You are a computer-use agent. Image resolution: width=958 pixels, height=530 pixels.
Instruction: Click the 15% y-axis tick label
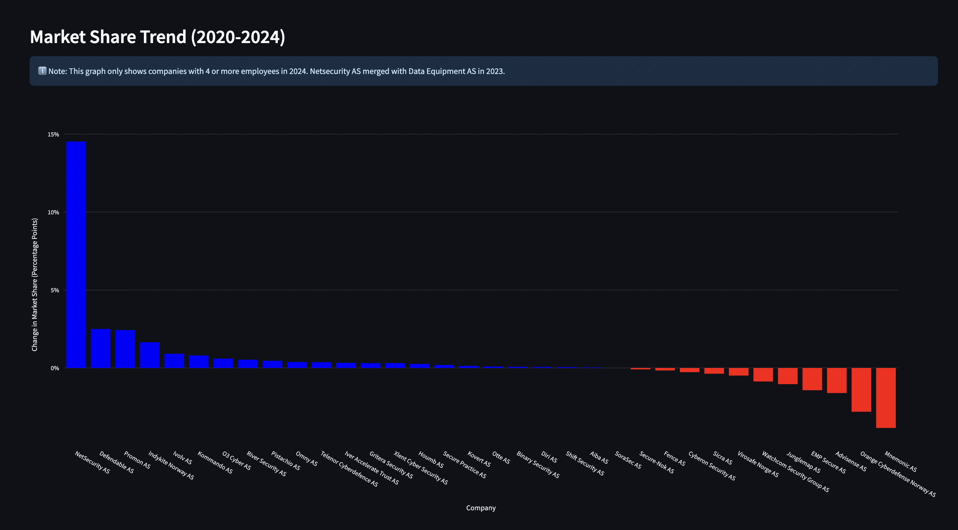tap(53, 134)
